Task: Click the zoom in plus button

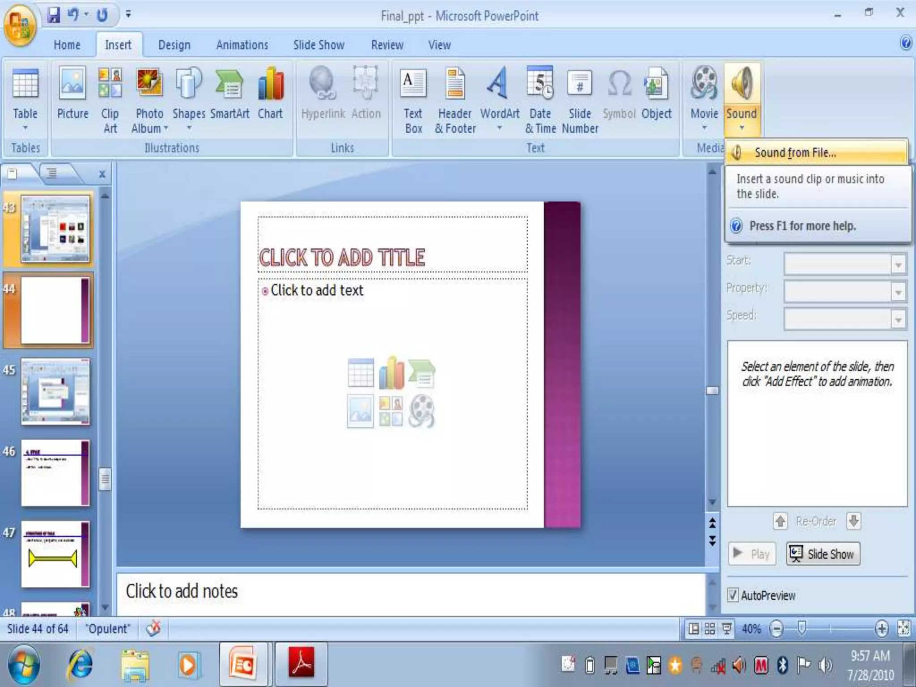Action: pyautogui.click(x=881, y=629)
